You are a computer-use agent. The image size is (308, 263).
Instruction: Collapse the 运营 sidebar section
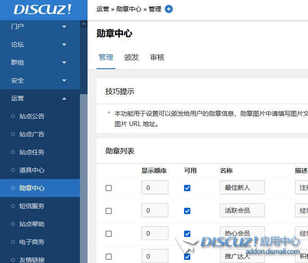[x=40, y=98]
